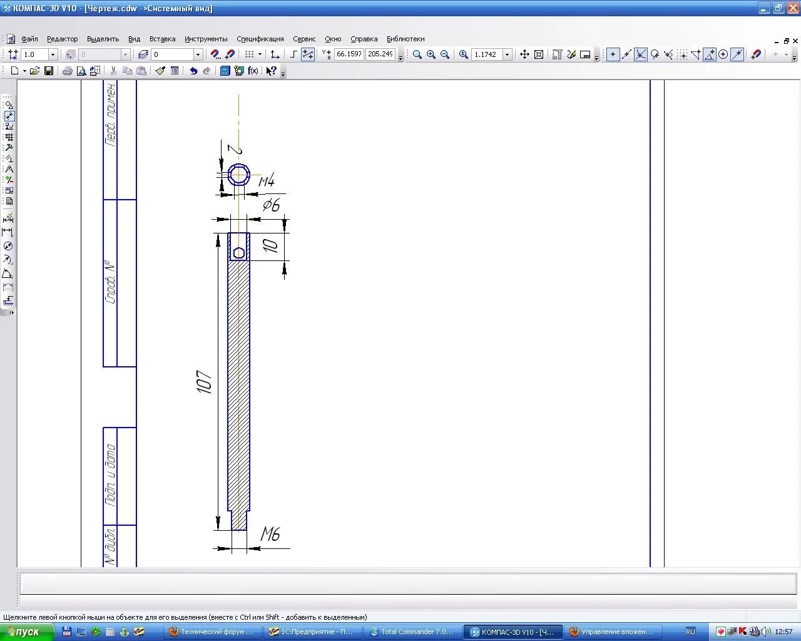The width and height of the screenshot is (801, 641).
Task: Switch to Total Commander taskbar button
Action: [412, 632]
